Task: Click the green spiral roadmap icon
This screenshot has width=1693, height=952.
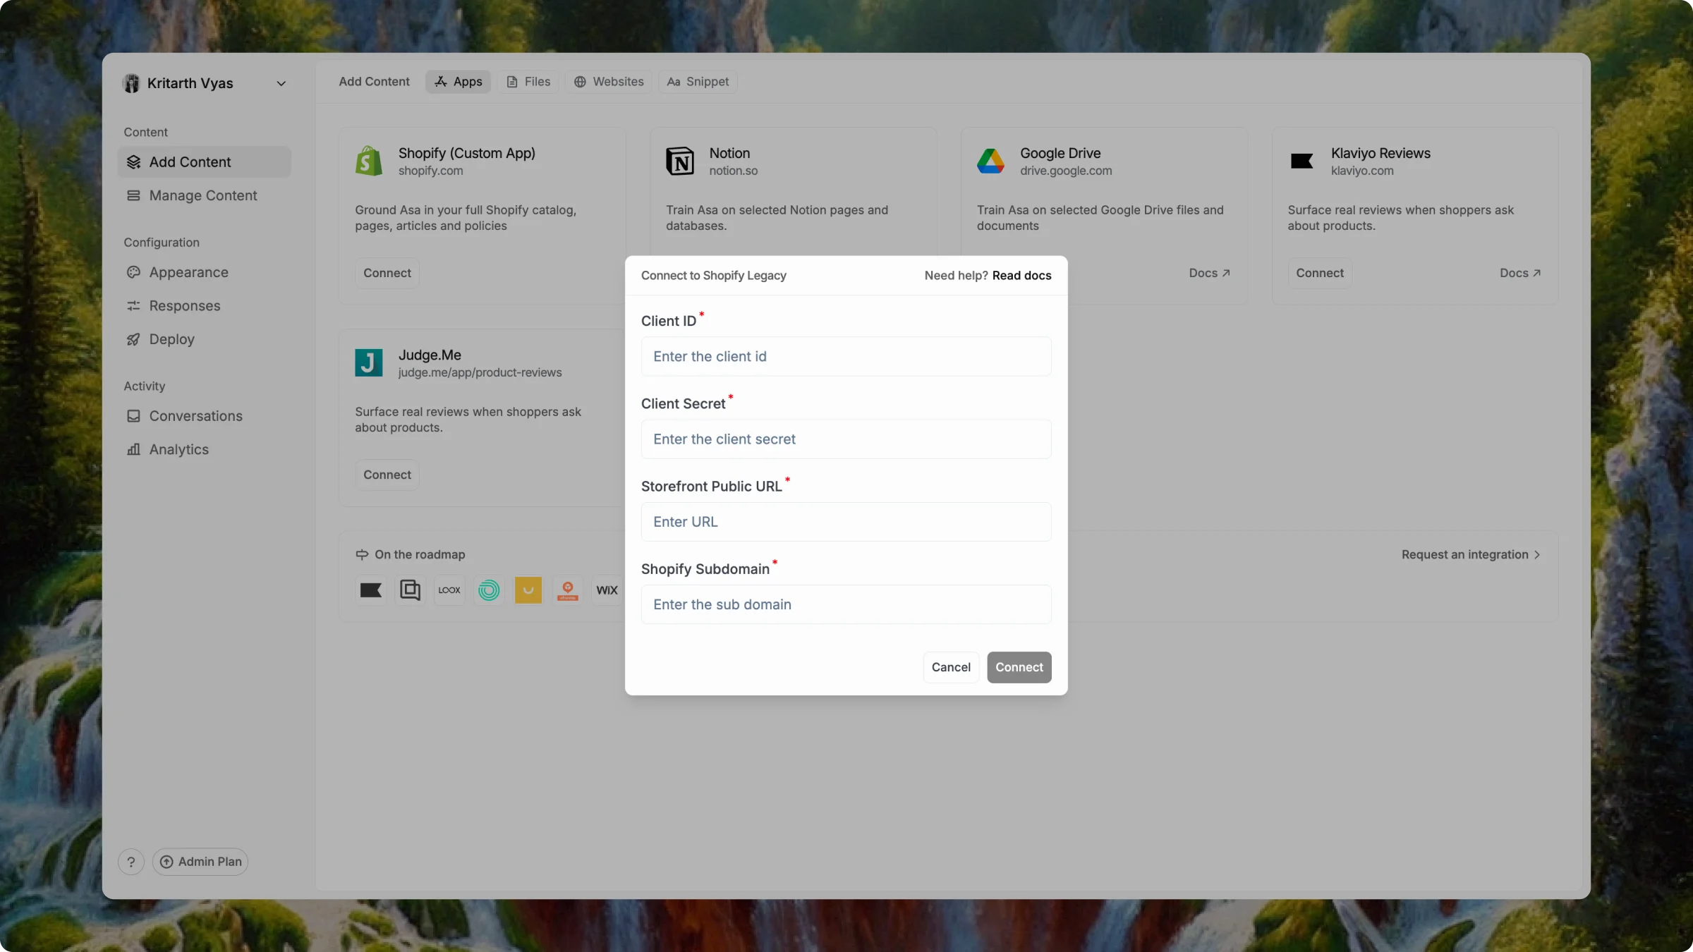Action: (489, 590)
